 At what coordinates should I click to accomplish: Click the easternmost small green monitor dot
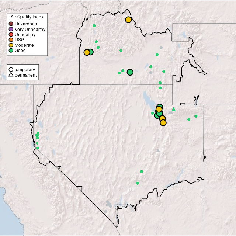tap(196, 116)
